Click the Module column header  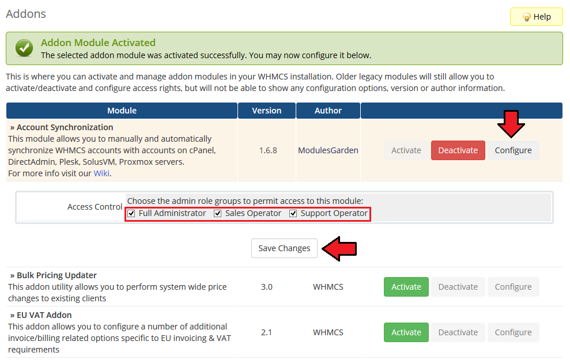pos(122,111)
